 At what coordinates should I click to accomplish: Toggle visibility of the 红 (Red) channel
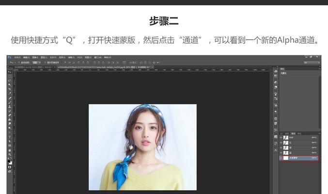[281, 143]
